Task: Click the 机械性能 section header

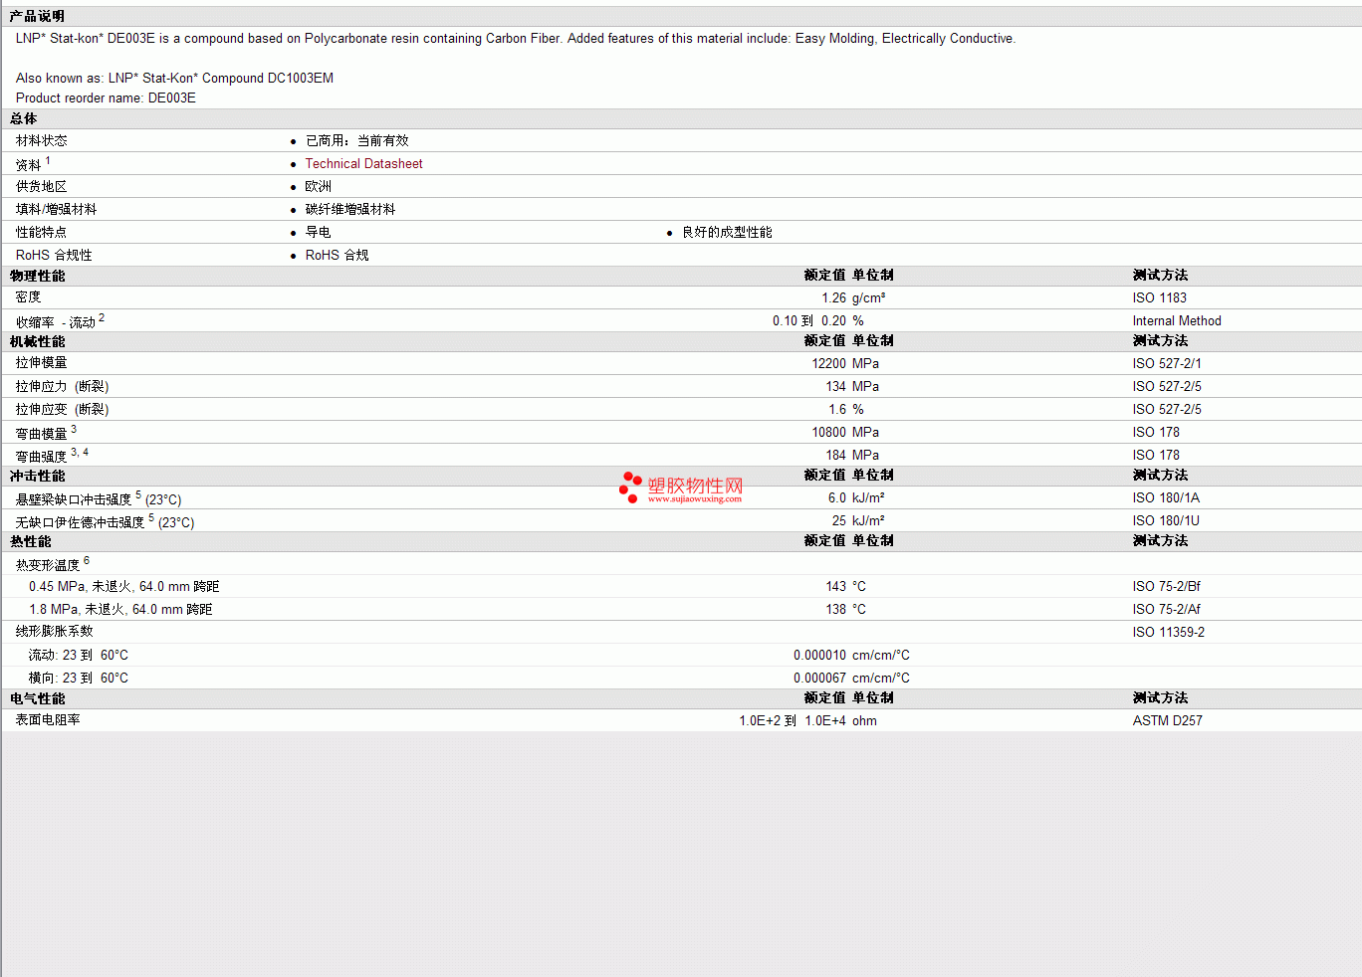Action: click(x=37, y=341)
